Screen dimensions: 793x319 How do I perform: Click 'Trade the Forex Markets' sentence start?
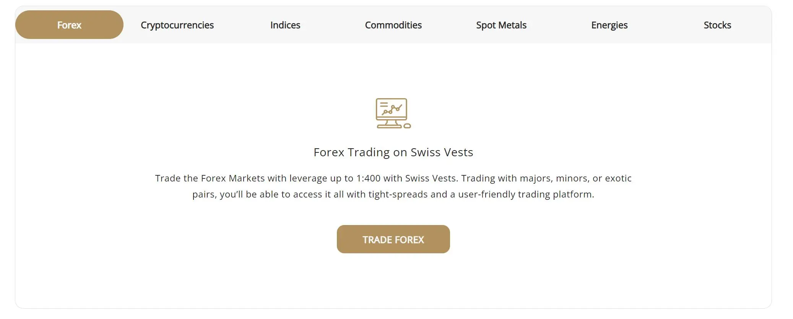click(210, 178)
